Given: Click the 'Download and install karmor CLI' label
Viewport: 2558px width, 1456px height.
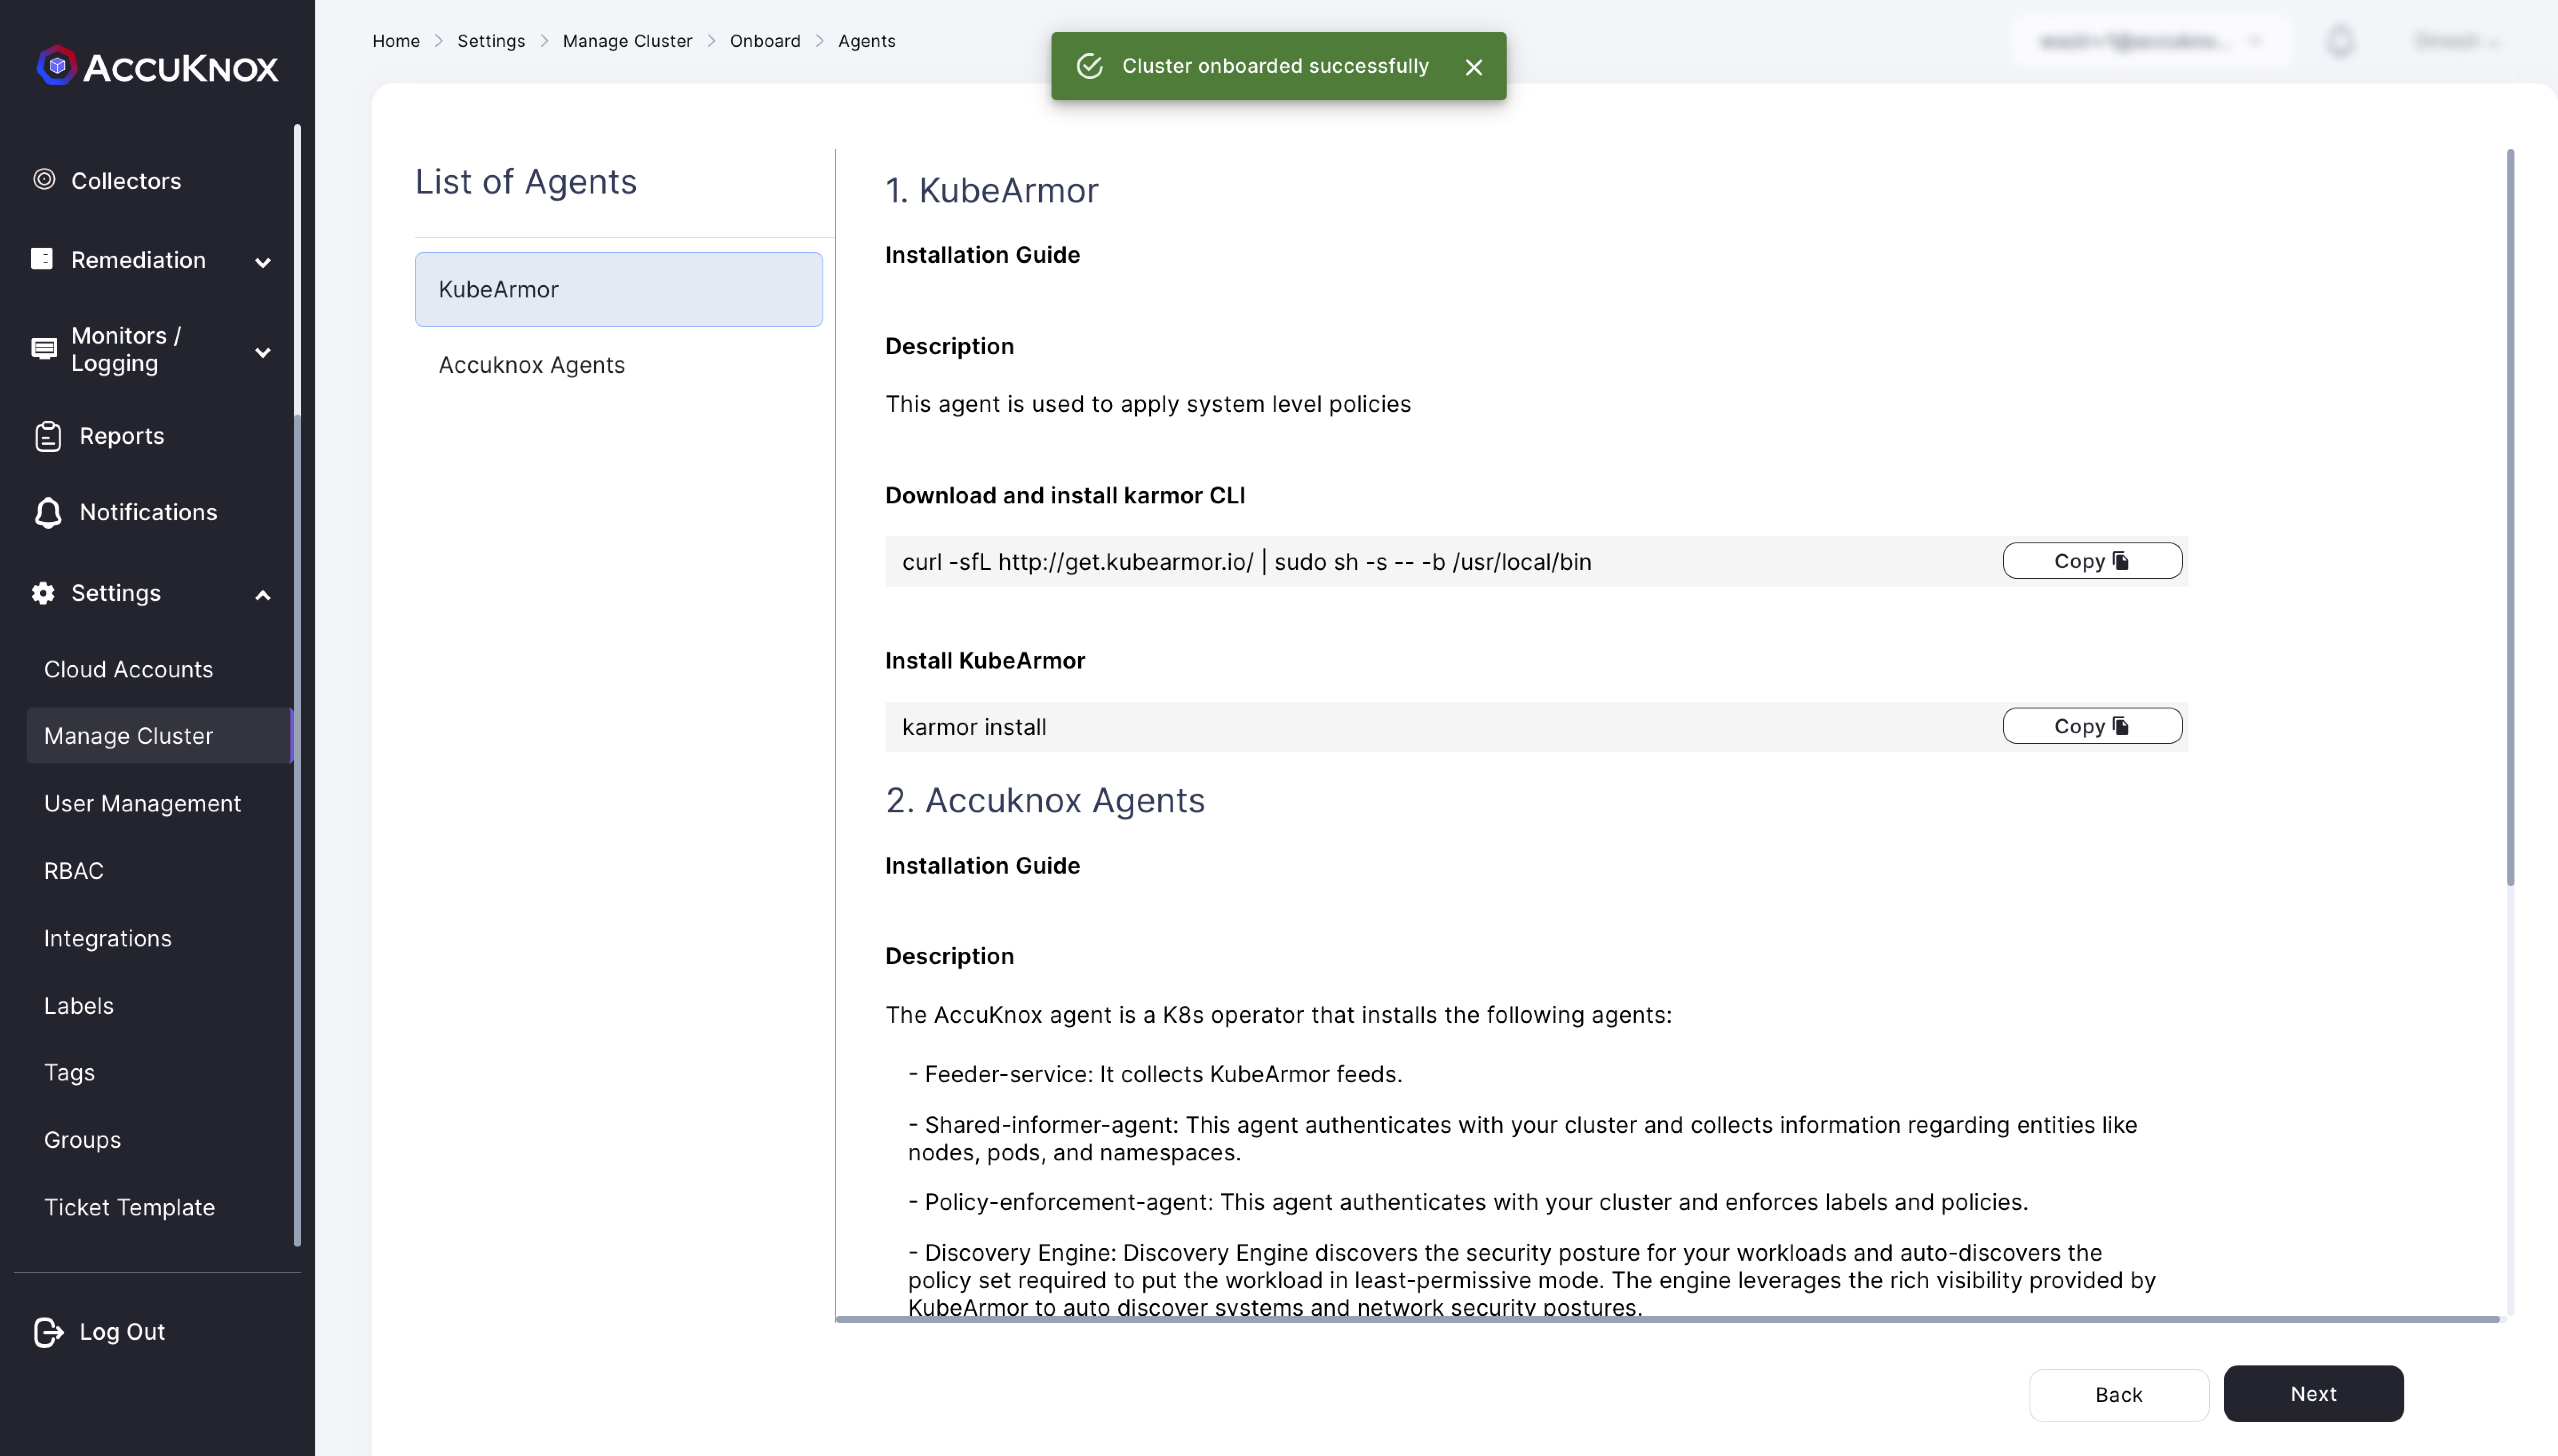Looking at the screenshot, I should pyautogui.click(x=1065, y=495).
